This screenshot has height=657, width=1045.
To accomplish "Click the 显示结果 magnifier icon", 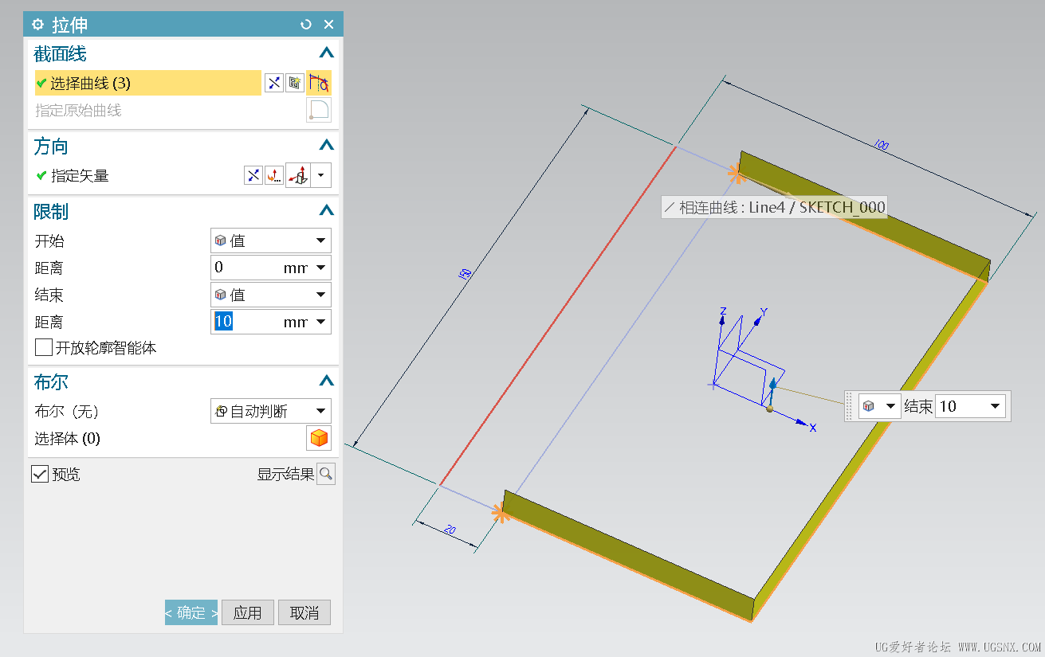I will click(326, 474).
